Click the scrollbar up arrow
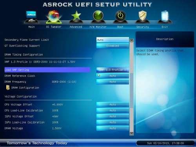 coord(132,40)
